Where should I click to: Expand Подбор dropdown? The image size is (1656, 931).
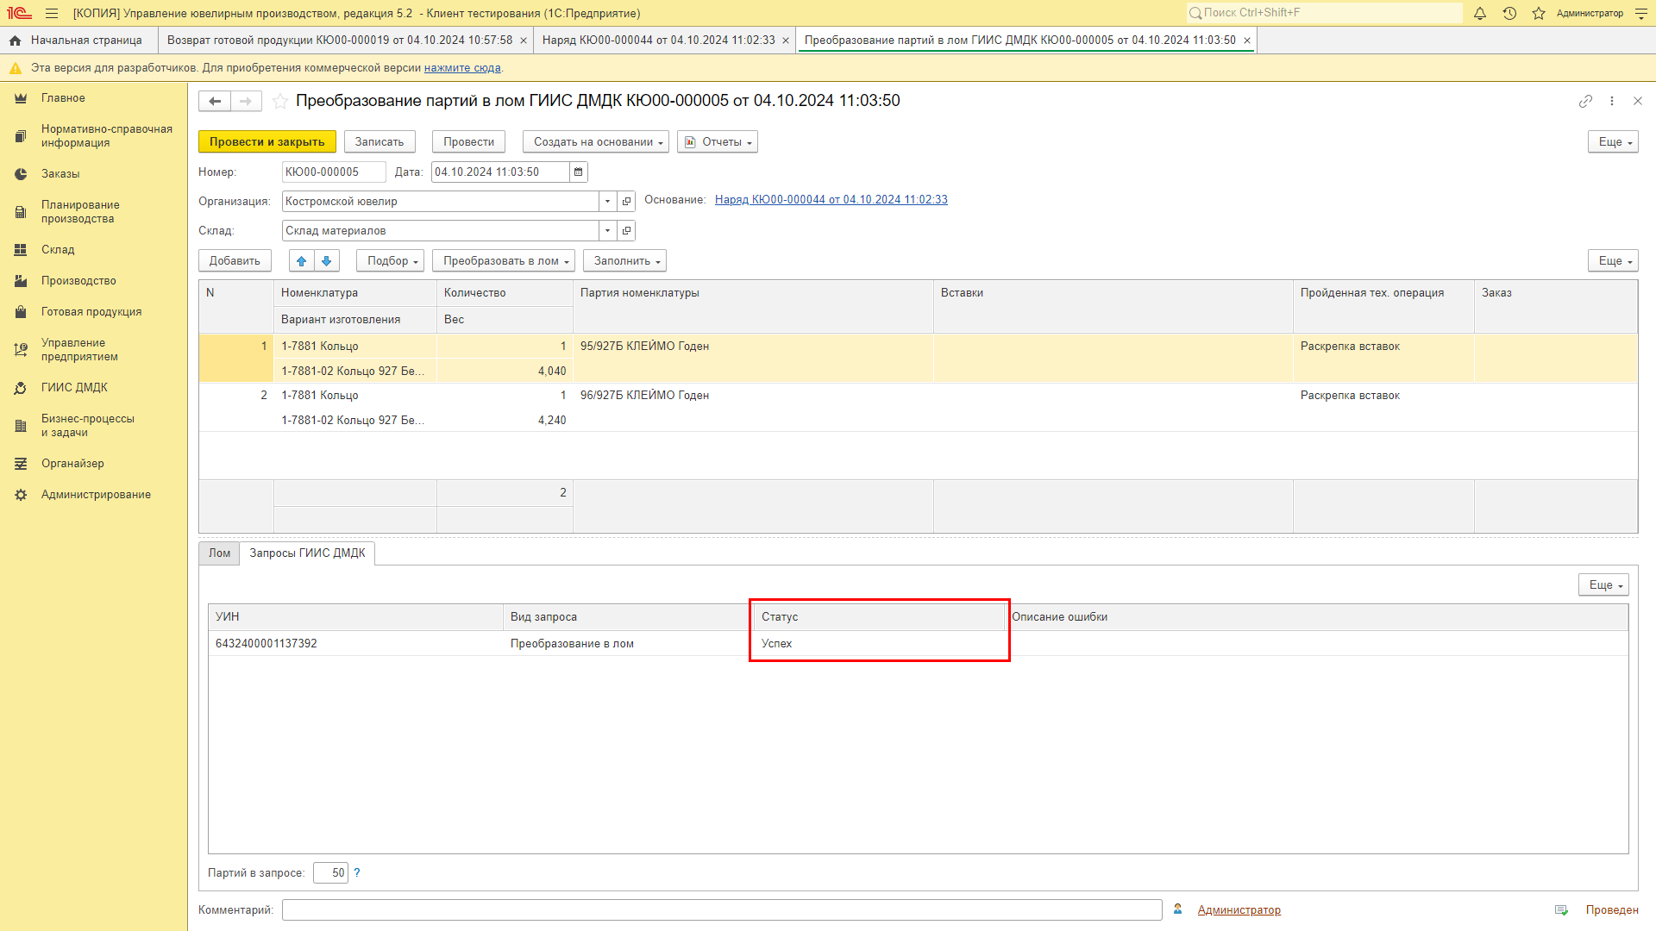[x=390, y=261]
